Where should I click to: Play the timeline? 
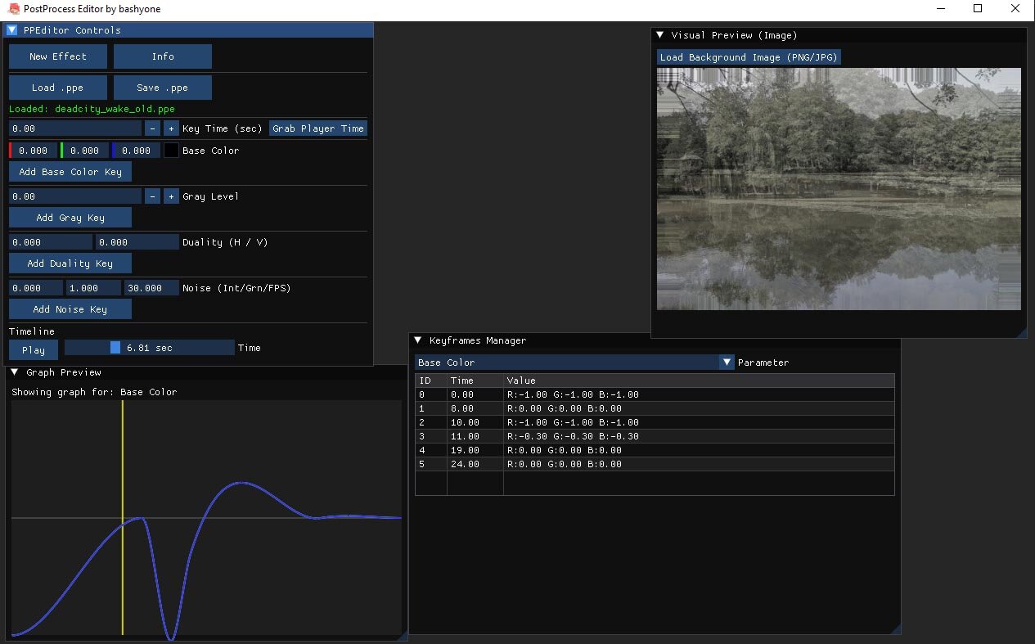point(34,349)
